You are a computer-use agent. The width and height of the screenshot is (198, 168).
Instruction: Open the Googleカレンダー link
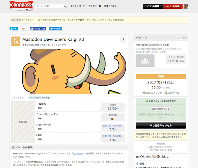pos(155,93)
